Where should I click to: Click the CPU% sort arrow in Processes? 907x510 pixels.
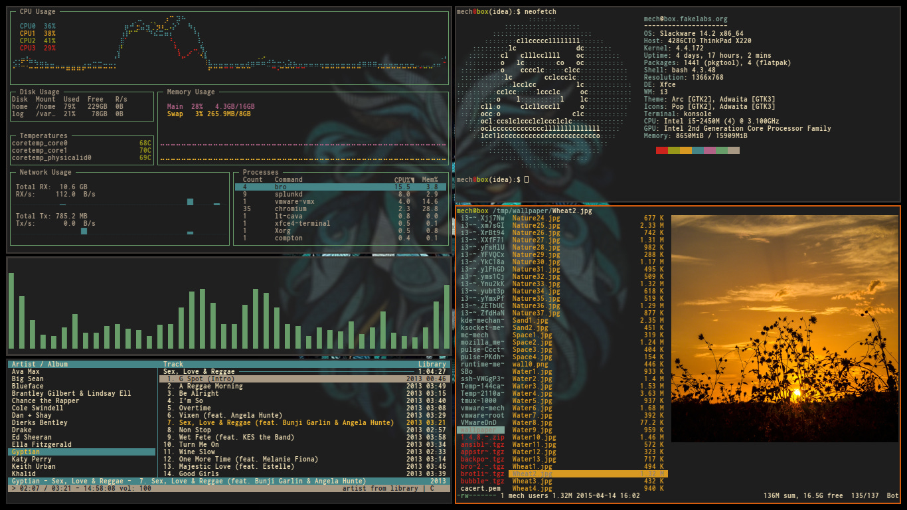click(412, 180)
